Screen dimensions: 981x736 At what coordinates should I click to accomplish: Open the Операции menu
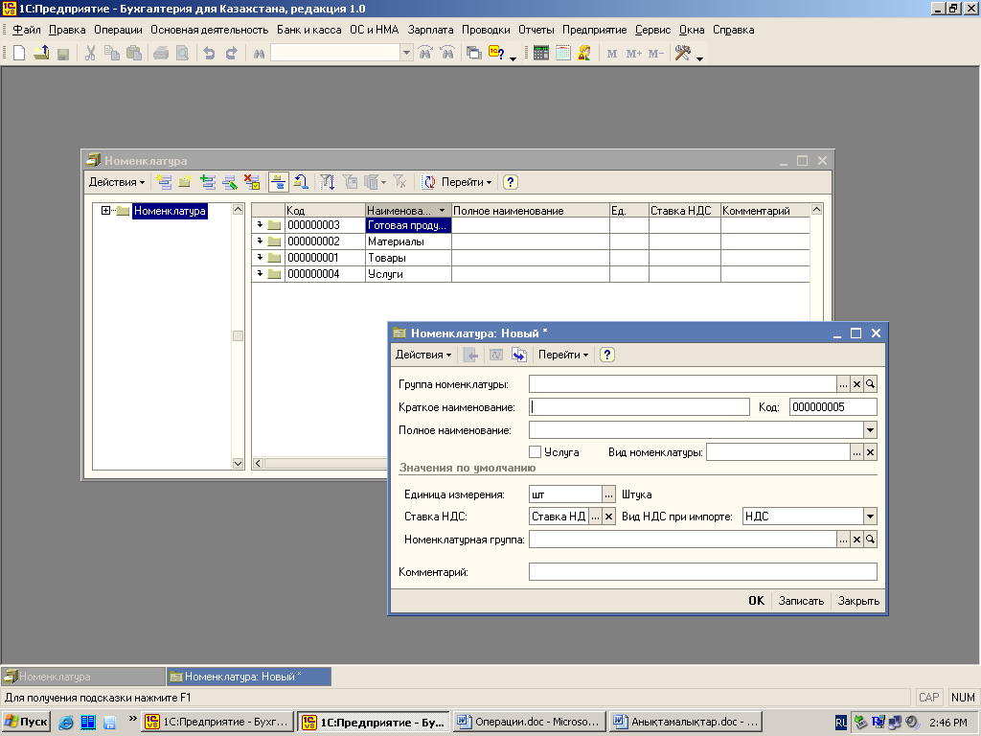click(118, 30)
